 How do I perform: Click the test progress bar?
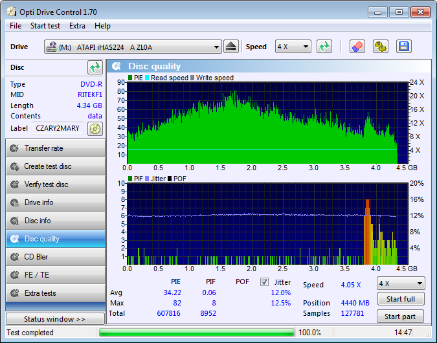[197, 333]
